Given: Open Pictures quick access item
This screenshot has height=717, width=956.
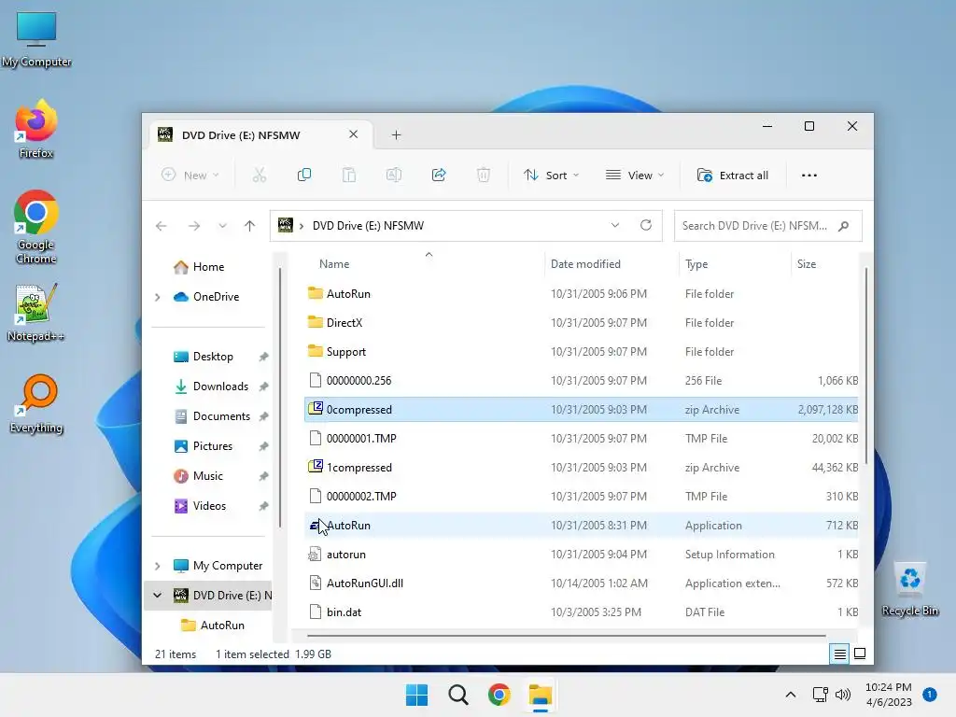Looking at the screenshot, I should point(212,446).
